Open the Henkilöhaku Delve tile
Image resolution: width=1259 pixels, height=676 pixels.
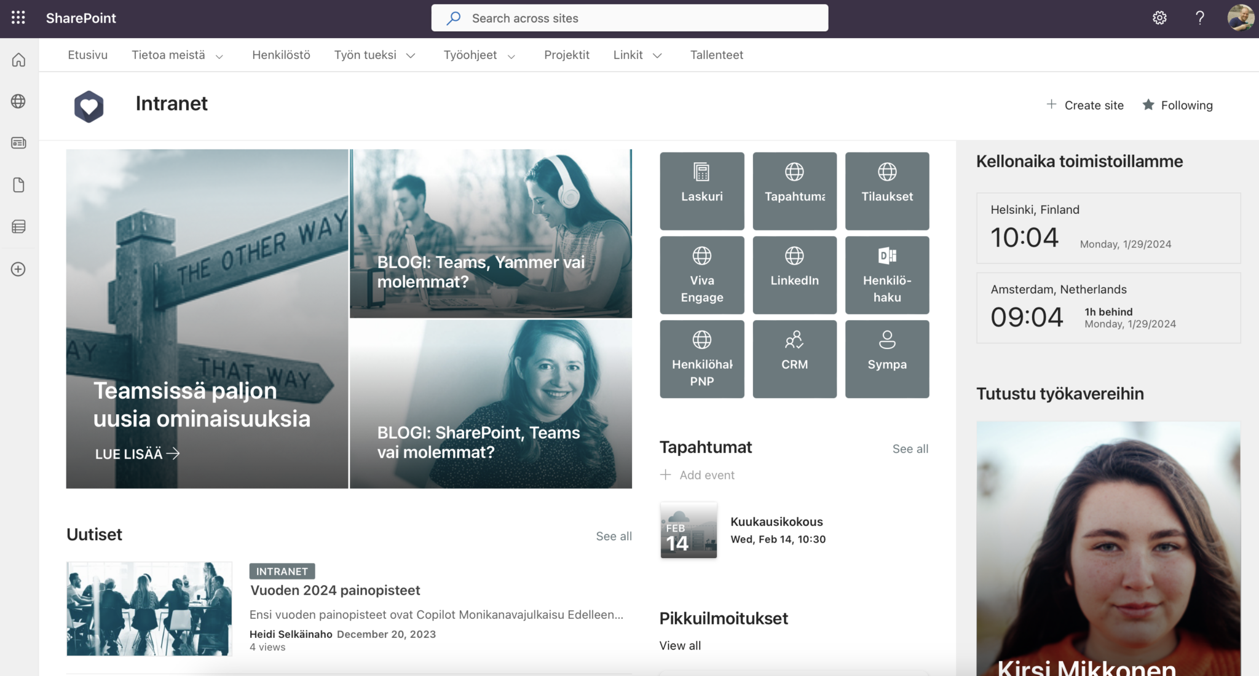887,275
